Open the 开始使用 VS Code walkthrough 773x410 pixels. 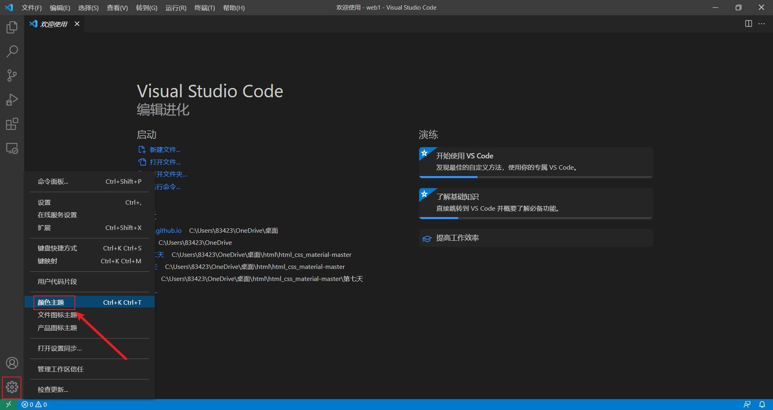535,162
